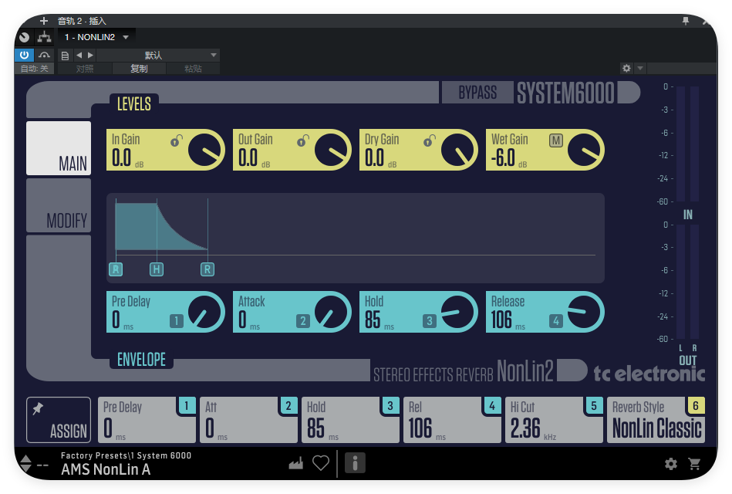Screen dimensions: 732x494
Task: Click the Out Gain knob
Action: [x=332, y=150]
